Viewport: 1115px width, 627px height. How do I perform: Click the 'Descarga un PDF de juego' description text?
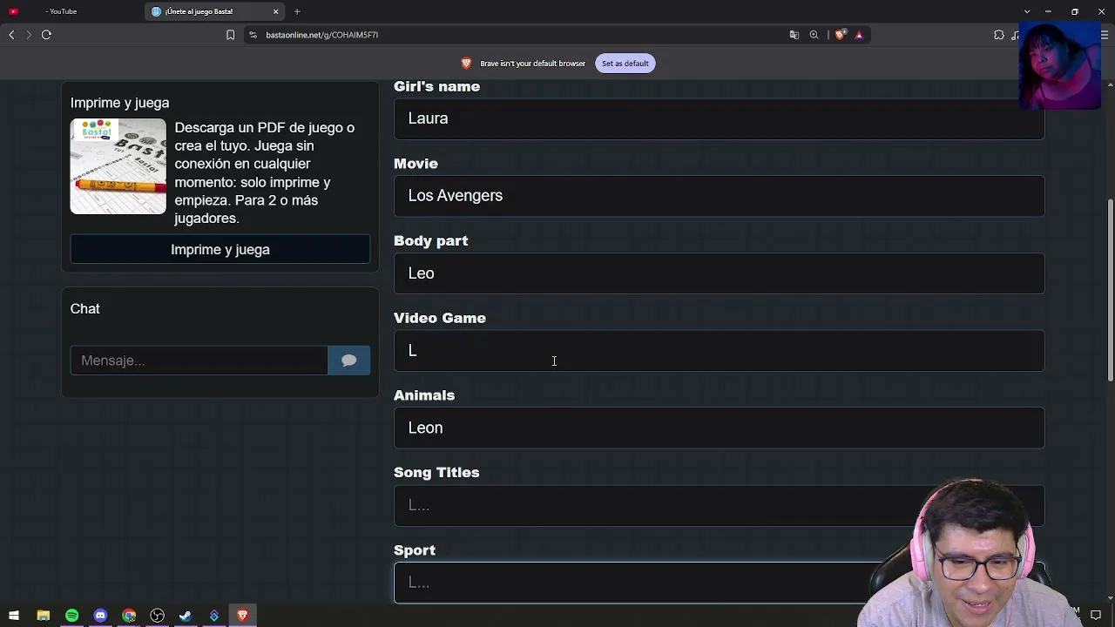[265, 173]
